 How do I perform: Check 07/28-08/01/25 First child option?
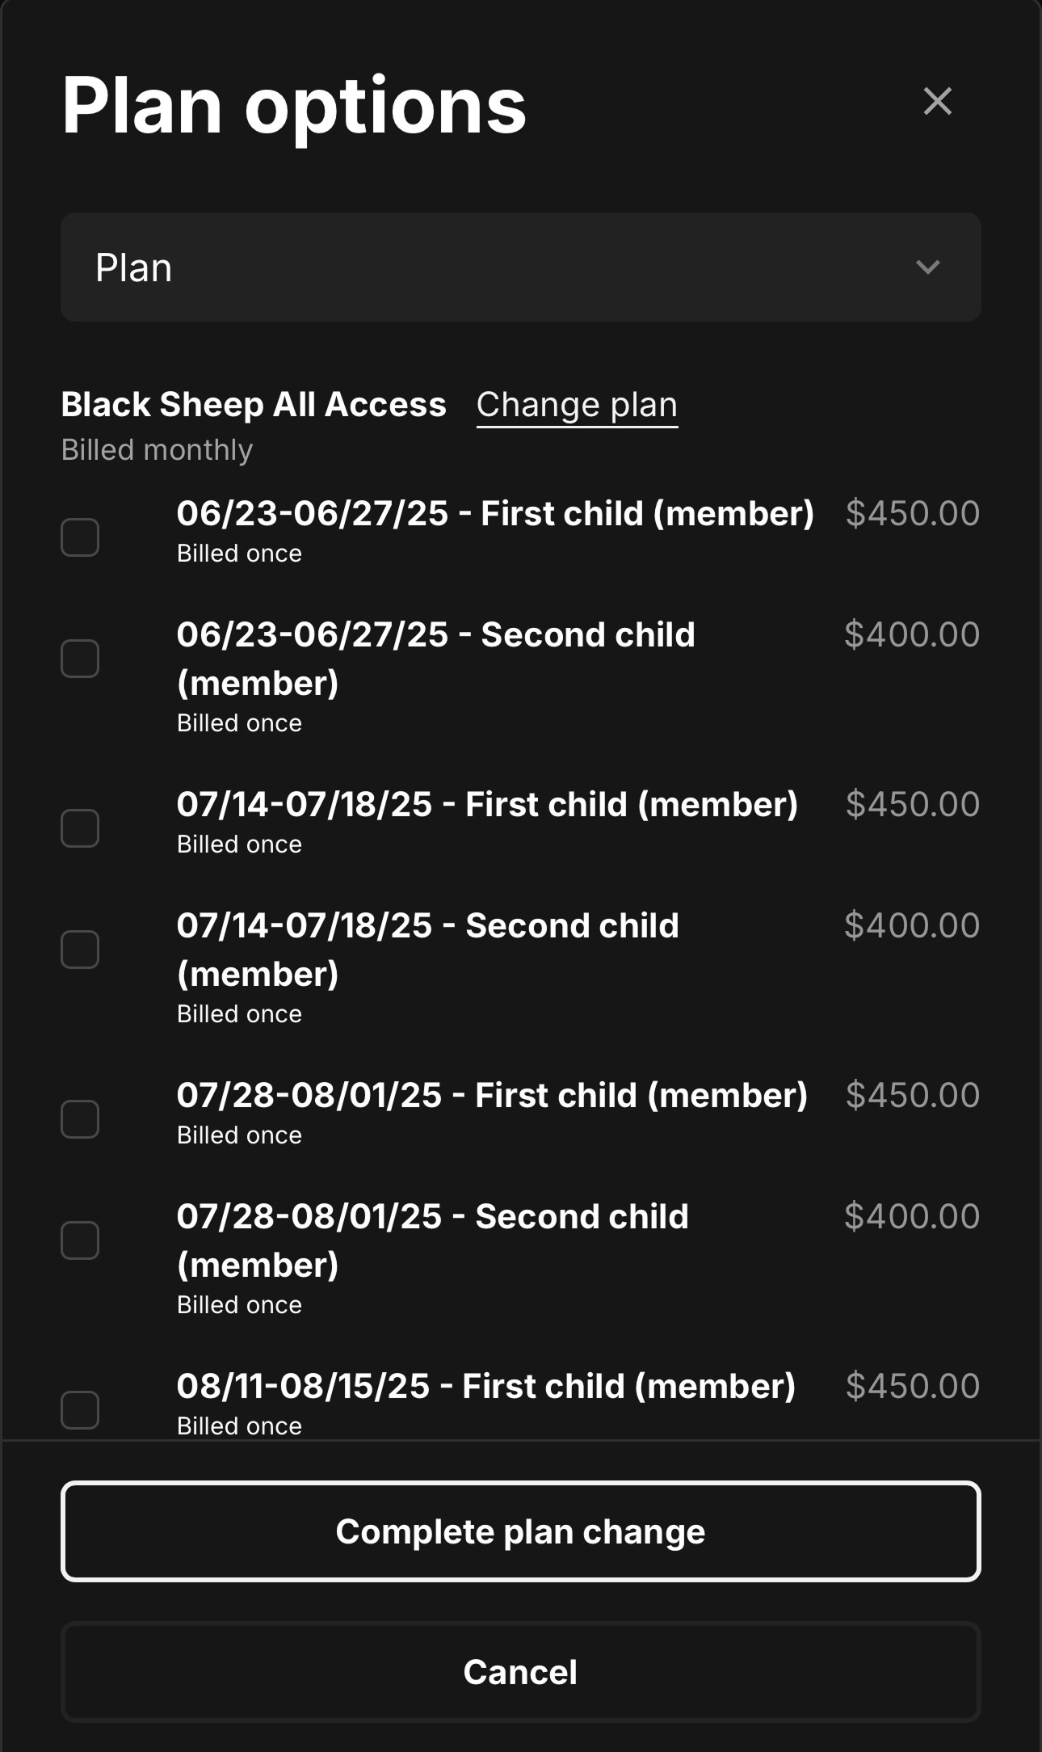point(80,1119)
